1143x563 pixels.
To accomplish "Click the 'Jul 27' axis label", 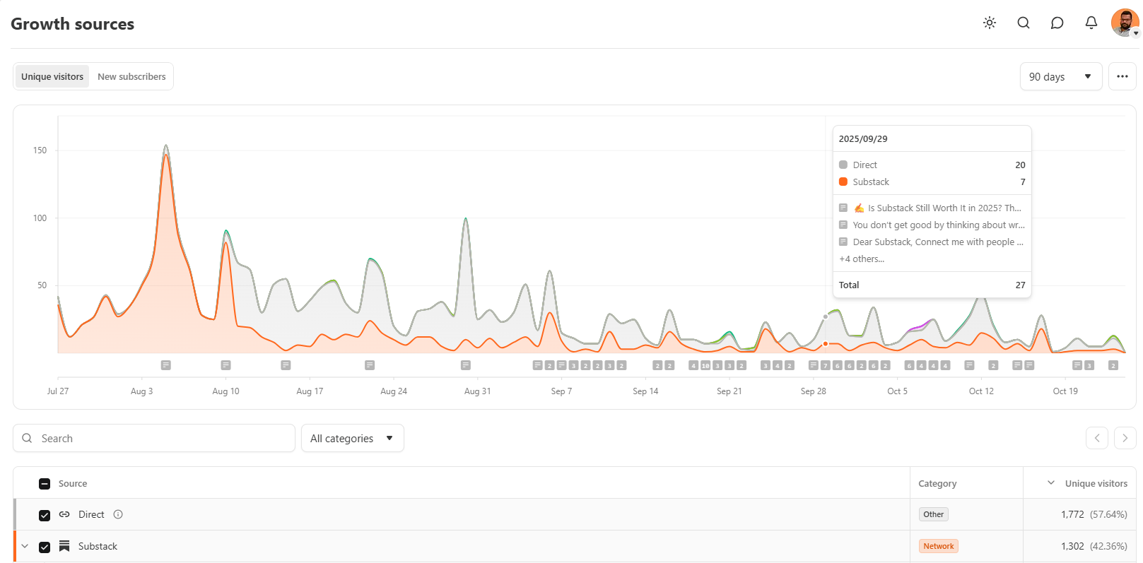I will tap(58, 391).
